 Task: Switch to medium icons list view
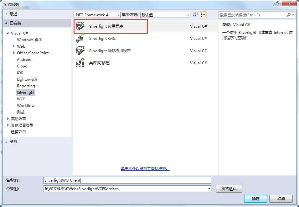pyautogui.click(x=203, y=15)
